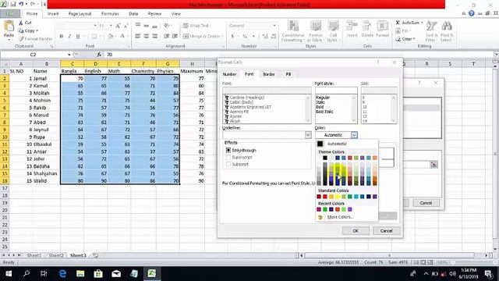Click Cancel in Format Cells dialog
The width and height of the screenshot is (499, 281).
pos(386,231)
